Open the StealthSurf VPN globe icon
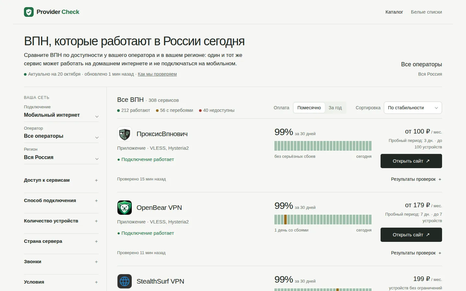The height and width of the screenshot is (291, 466). point(125,281)
